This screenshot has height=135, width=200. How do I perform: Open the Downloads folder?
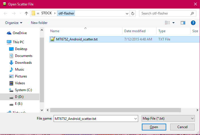[23, 63]
